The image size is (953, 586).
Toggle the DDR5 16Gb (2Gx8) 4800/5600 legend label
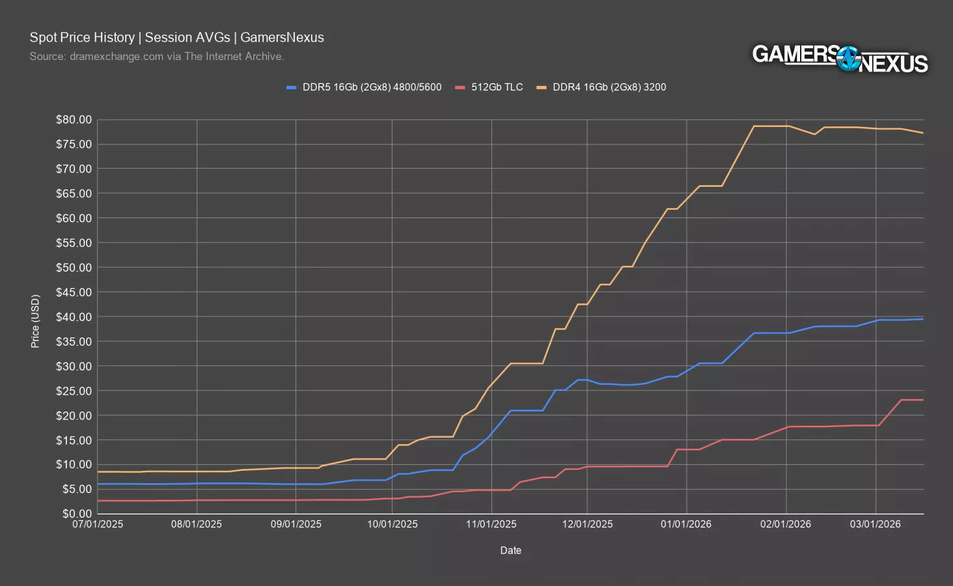click(372, 87)
